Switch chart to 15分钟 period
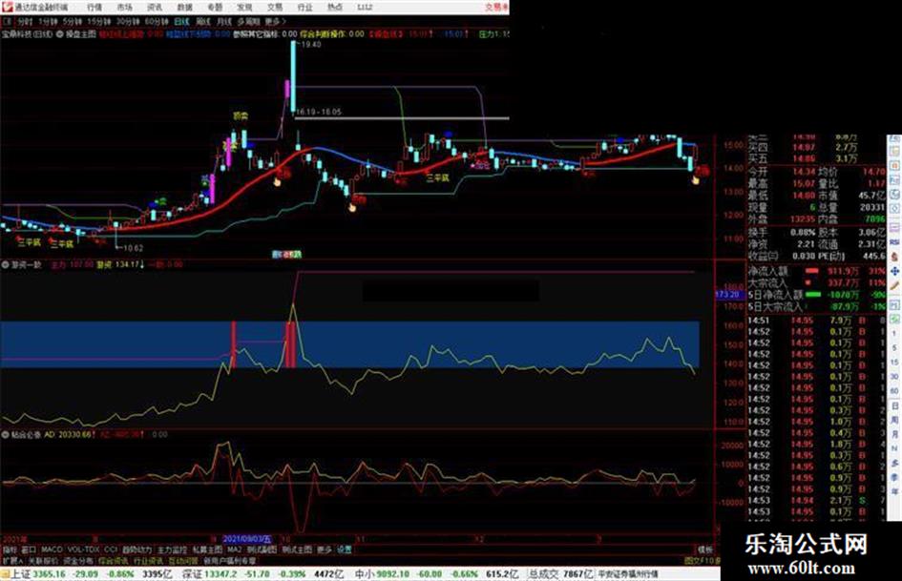 tap(99, 22)
